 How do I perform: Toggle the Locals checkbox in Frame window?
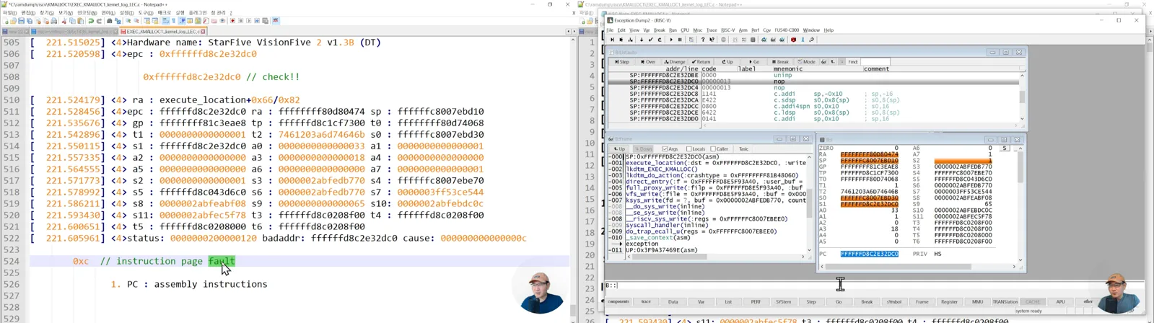click(x=689, y=149)
